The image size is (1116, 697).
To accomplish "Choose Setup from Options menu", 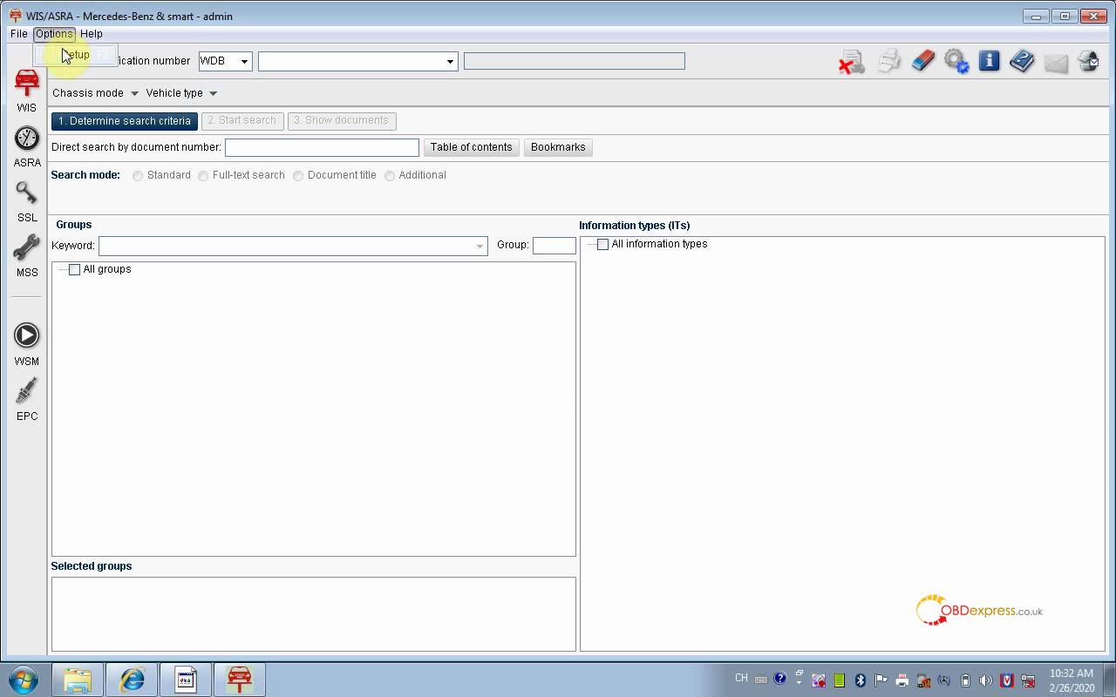I will pos(76,54).
